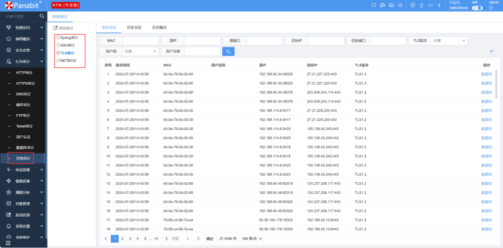Open HTTP审计 in sidebar

click(24, 73)
